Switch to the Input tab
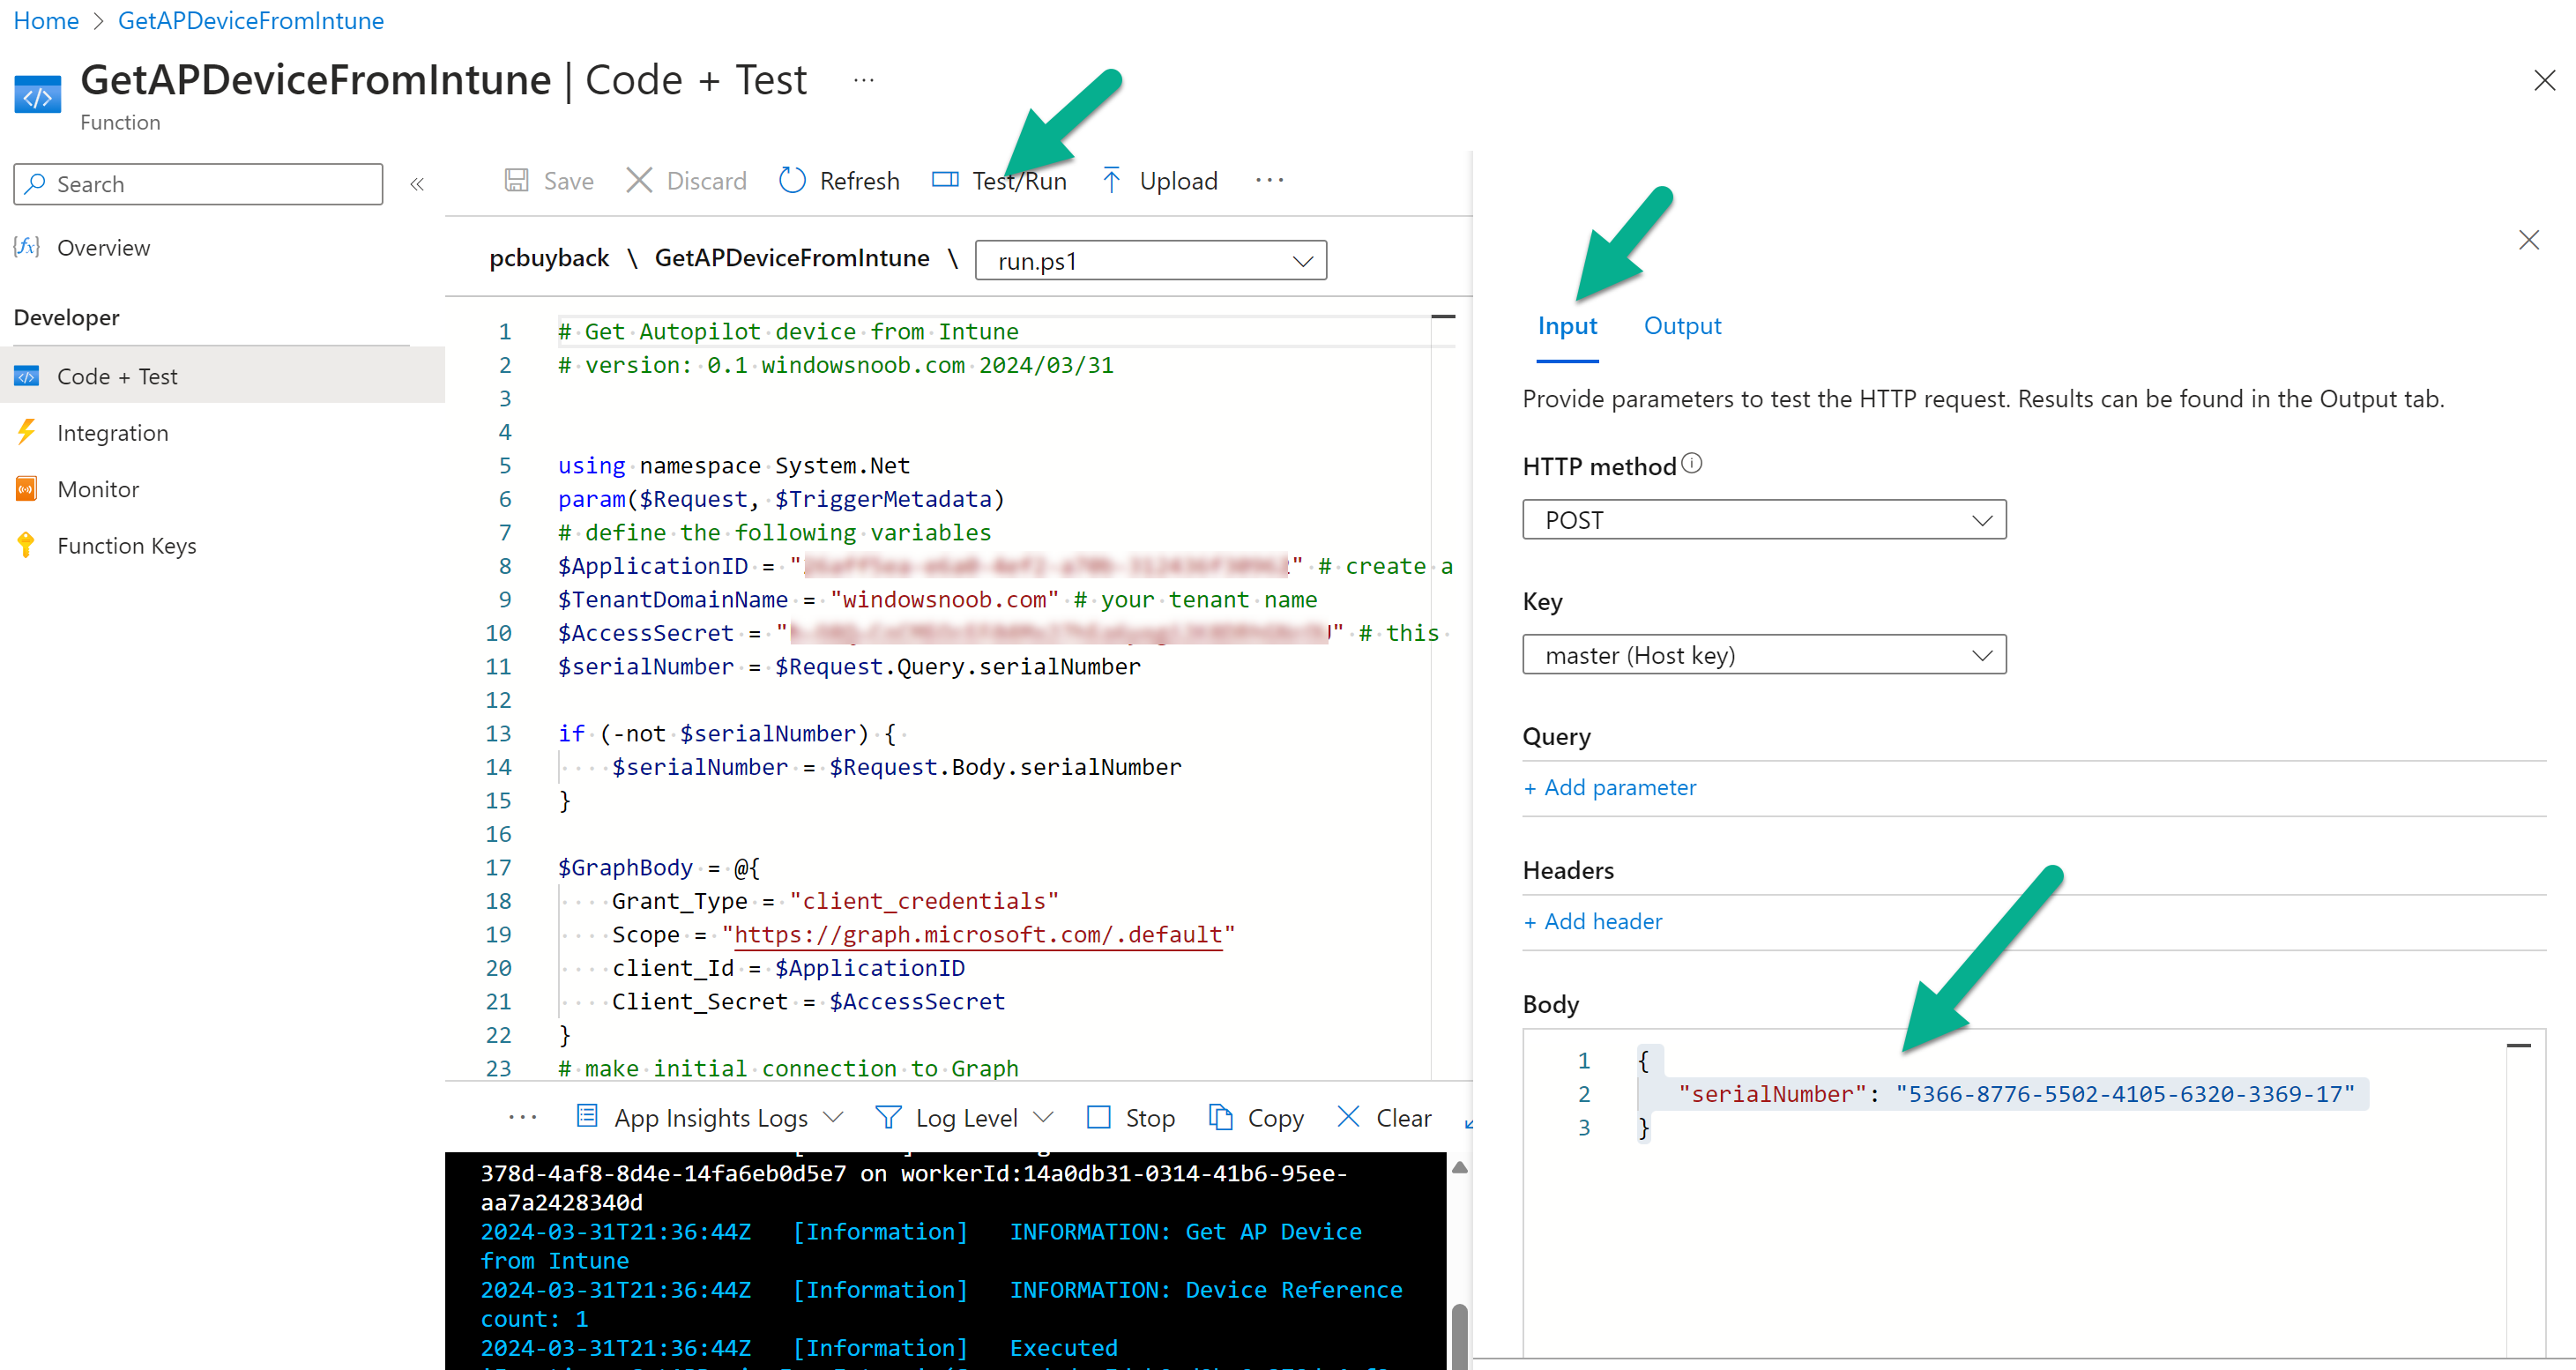The height and width of the screenshot is (1370, 2576). (1567, 326)
